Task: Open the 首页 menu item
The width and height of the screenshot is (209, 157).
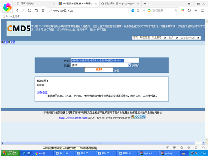Action: 136,37
